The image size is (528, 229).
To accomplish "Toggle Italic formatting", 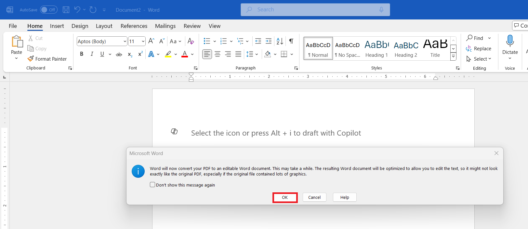I will coord(92,54).
